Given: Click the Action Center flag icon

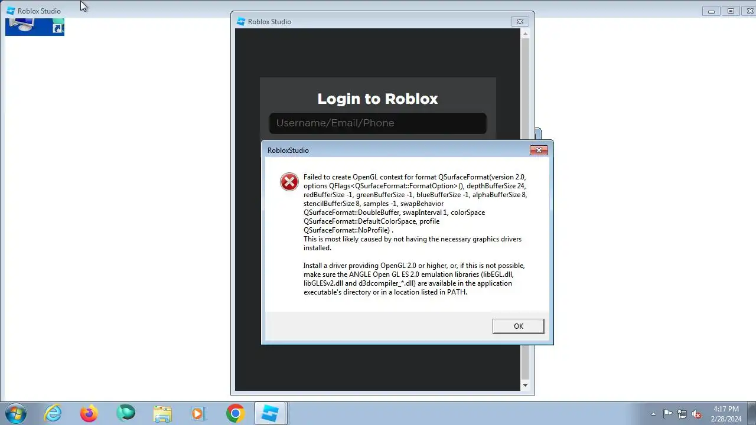Looking at the screenshot, I should [x=667, y=414].
